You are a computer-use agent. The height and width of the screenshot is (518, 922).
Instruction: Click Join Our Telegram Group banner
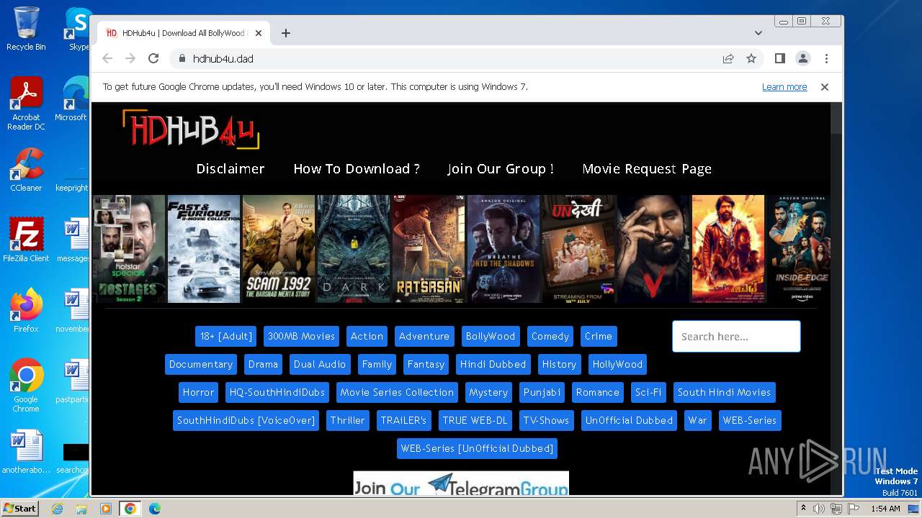coord(461,483)
